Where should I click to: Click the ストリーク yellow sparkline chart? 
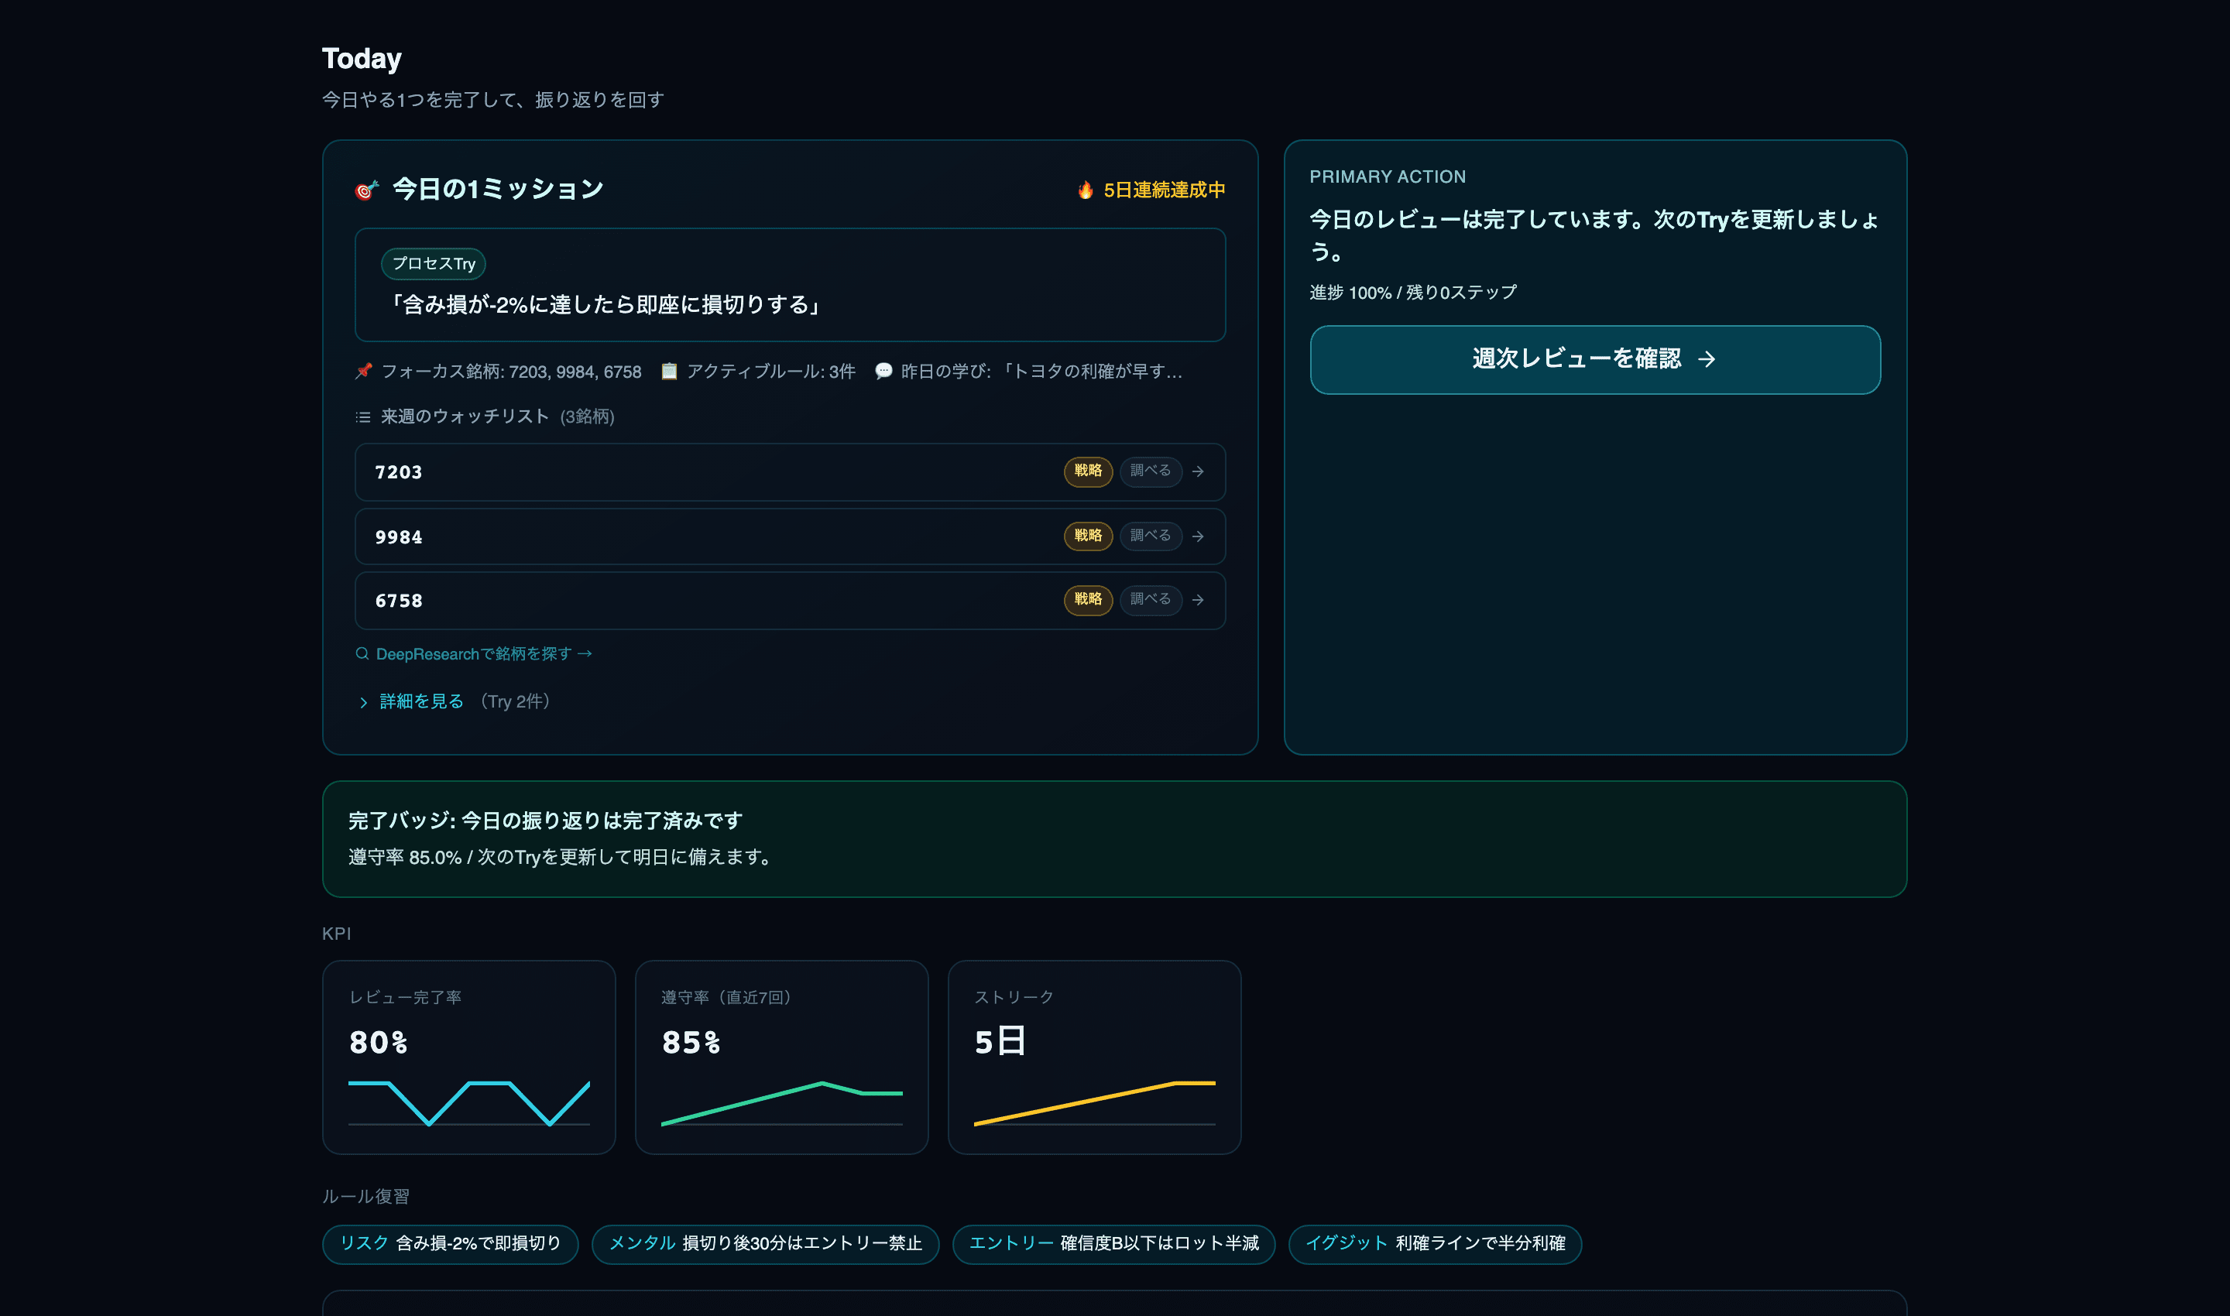click(x=1095, y=1103)
